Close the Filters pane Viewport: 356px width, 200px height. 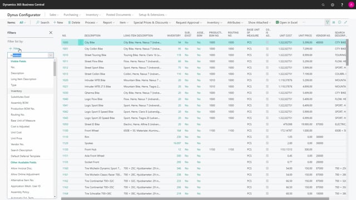click(51, 33)
